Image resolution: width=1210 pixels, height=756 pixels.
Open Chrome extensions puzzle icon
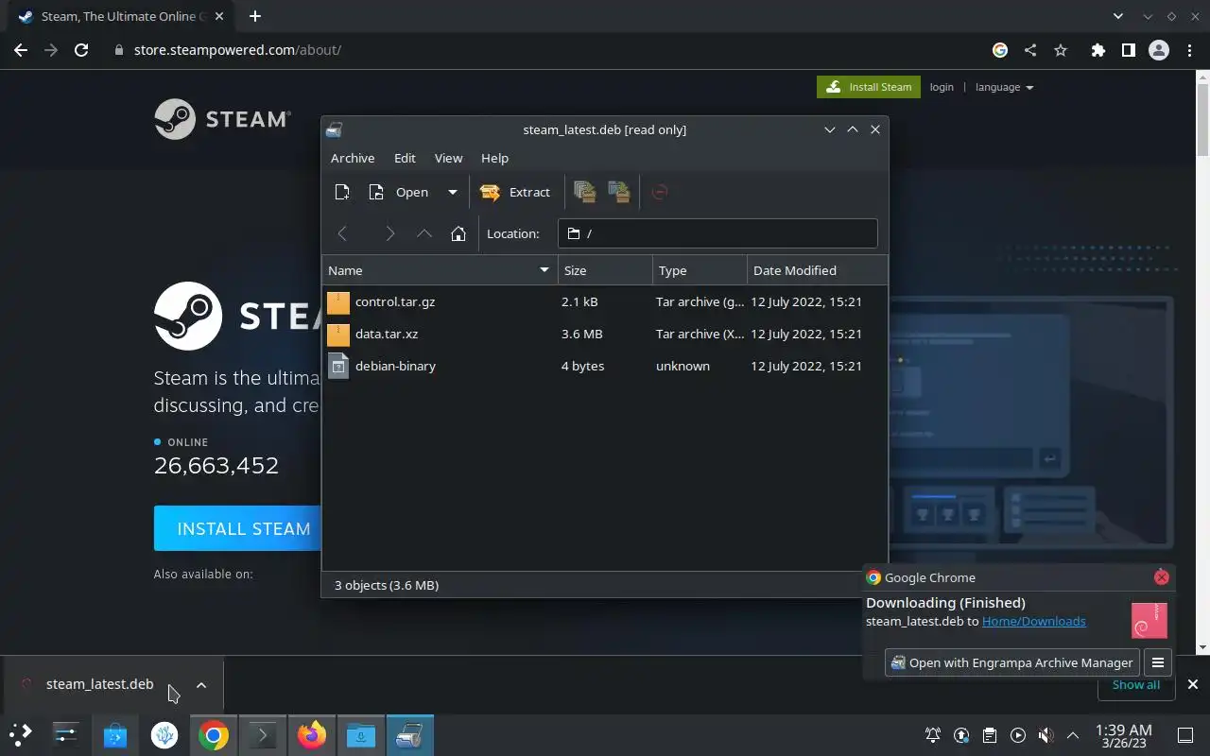[1098, 50]
